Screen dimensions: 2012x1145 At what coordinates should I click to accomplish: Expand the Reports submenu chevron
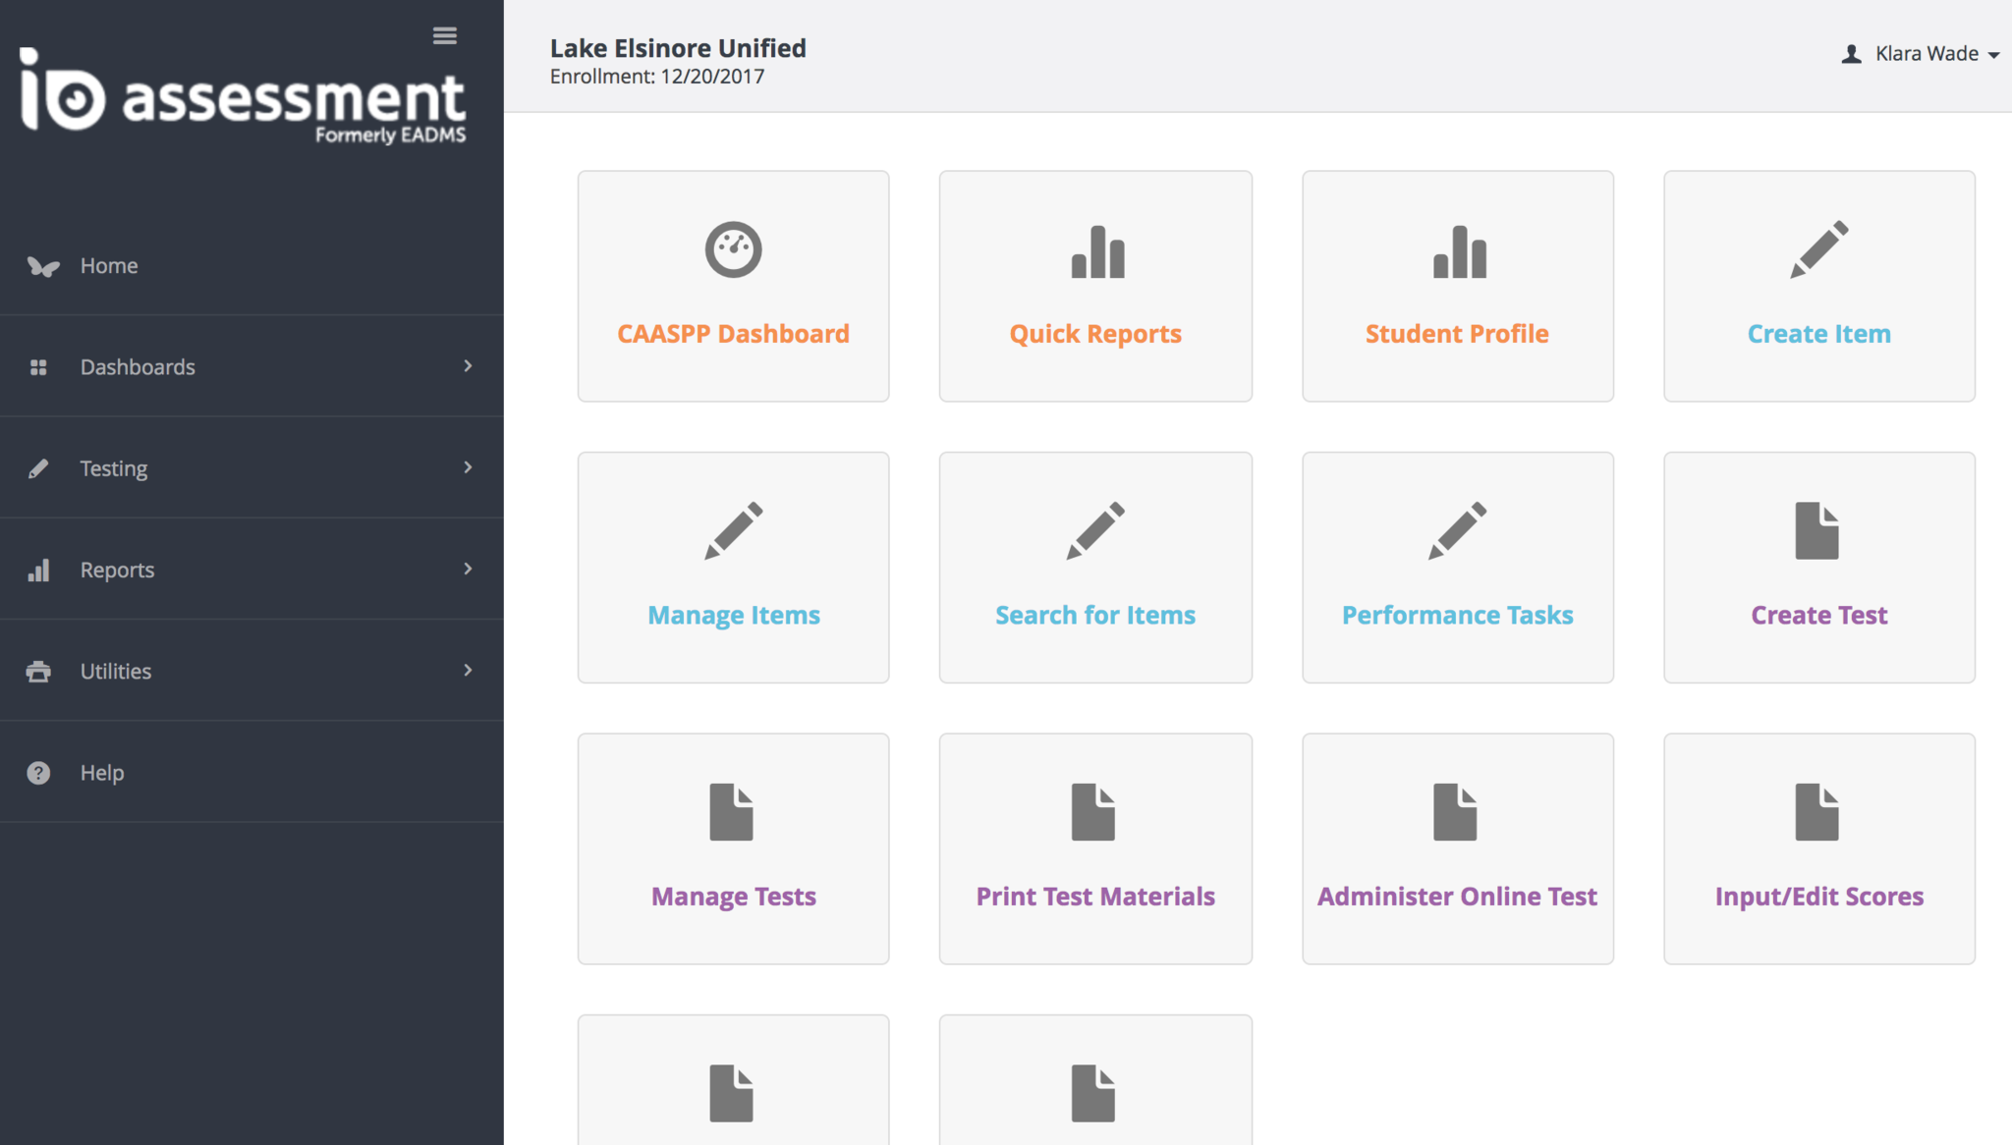[468, 569]
